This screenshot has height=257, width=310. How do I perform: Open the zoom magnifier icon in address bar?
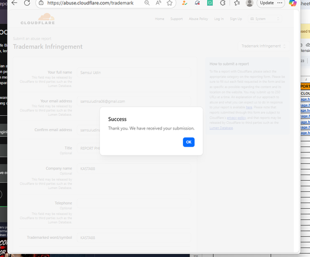[x=147, y=3]
